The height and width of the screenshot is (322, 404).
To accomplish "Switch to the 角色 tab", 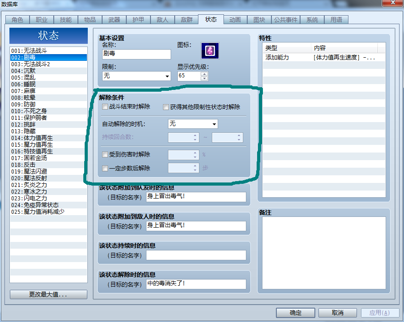I will (x=17, y=20).
